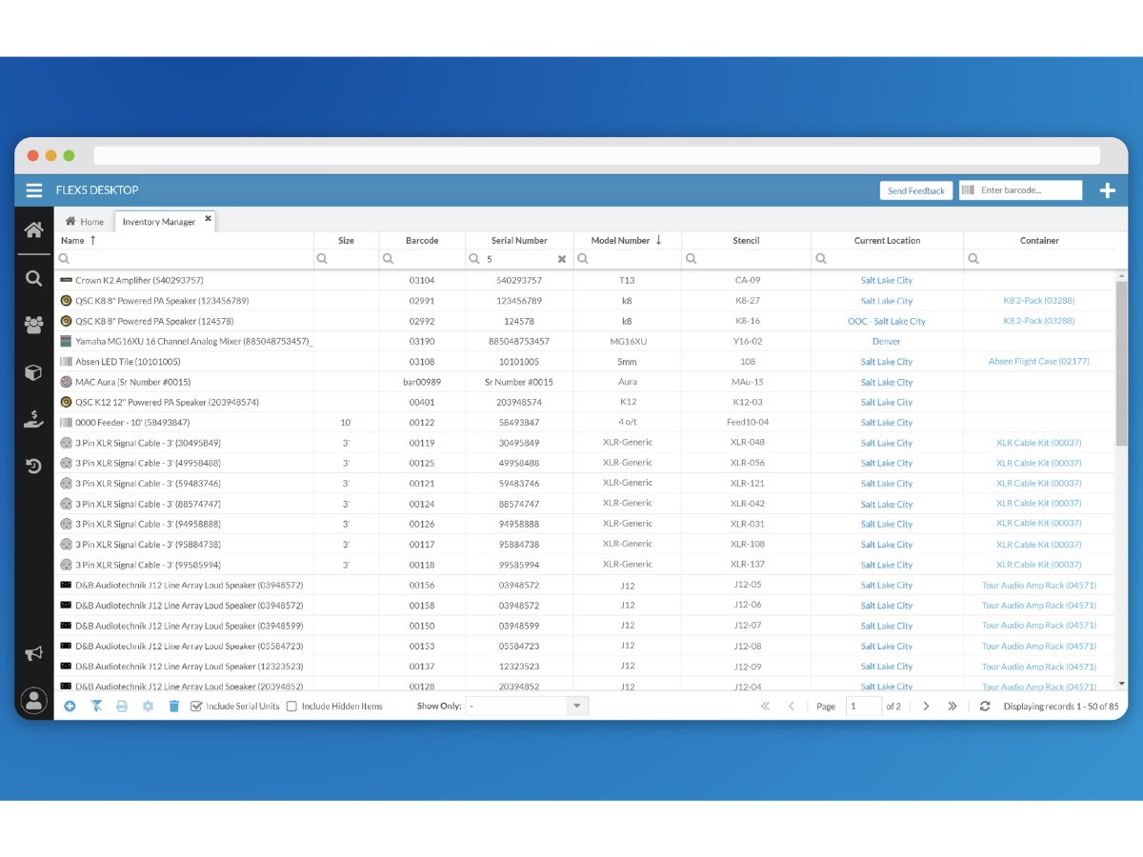Select Absen LED Tile (10101005) row name
Viewport: 1143px width, 857px height.
[128, 362]
